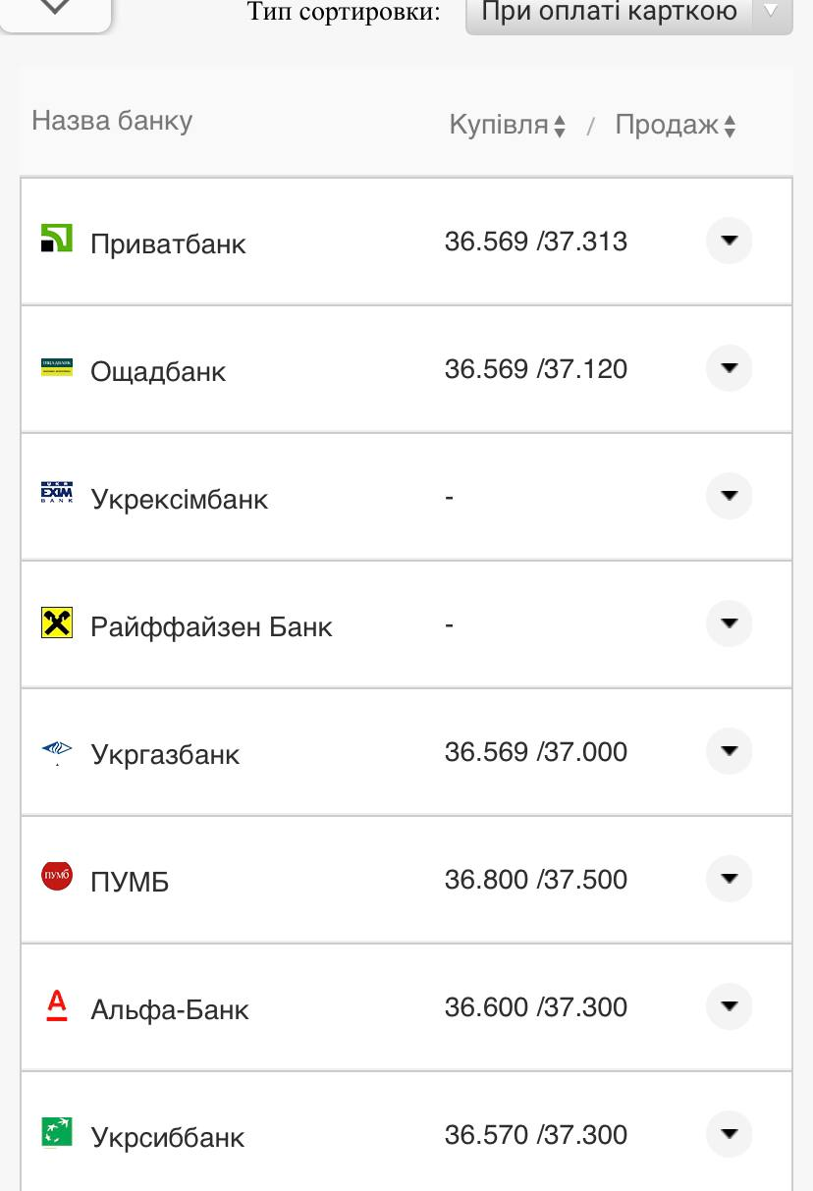Click the collapse chevron button at top left

pyautogui.click(x=55, y=8)
